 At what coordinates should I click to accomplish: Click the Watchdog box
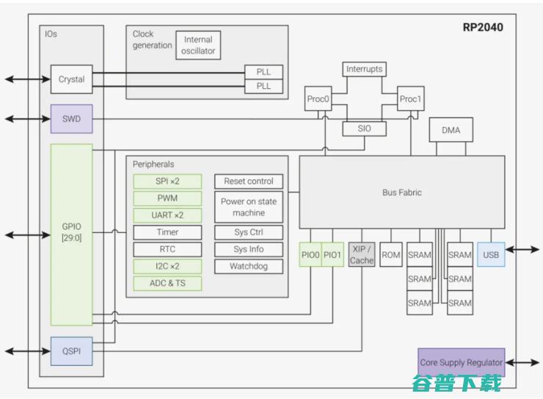(x=249, y=266)
